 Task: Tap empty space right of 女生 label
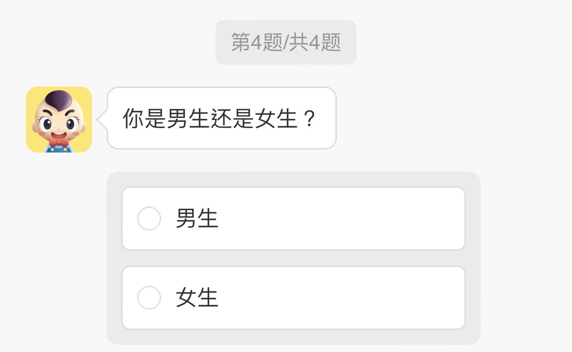342,298
